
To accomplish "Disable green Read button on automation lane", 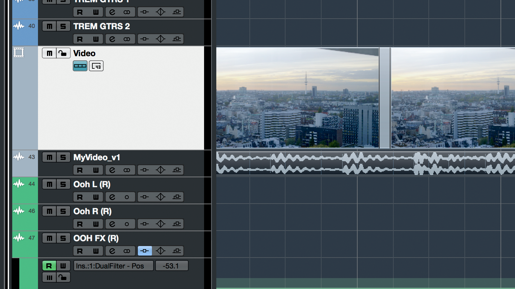I will pyautogui.click(x=49, y=266).
